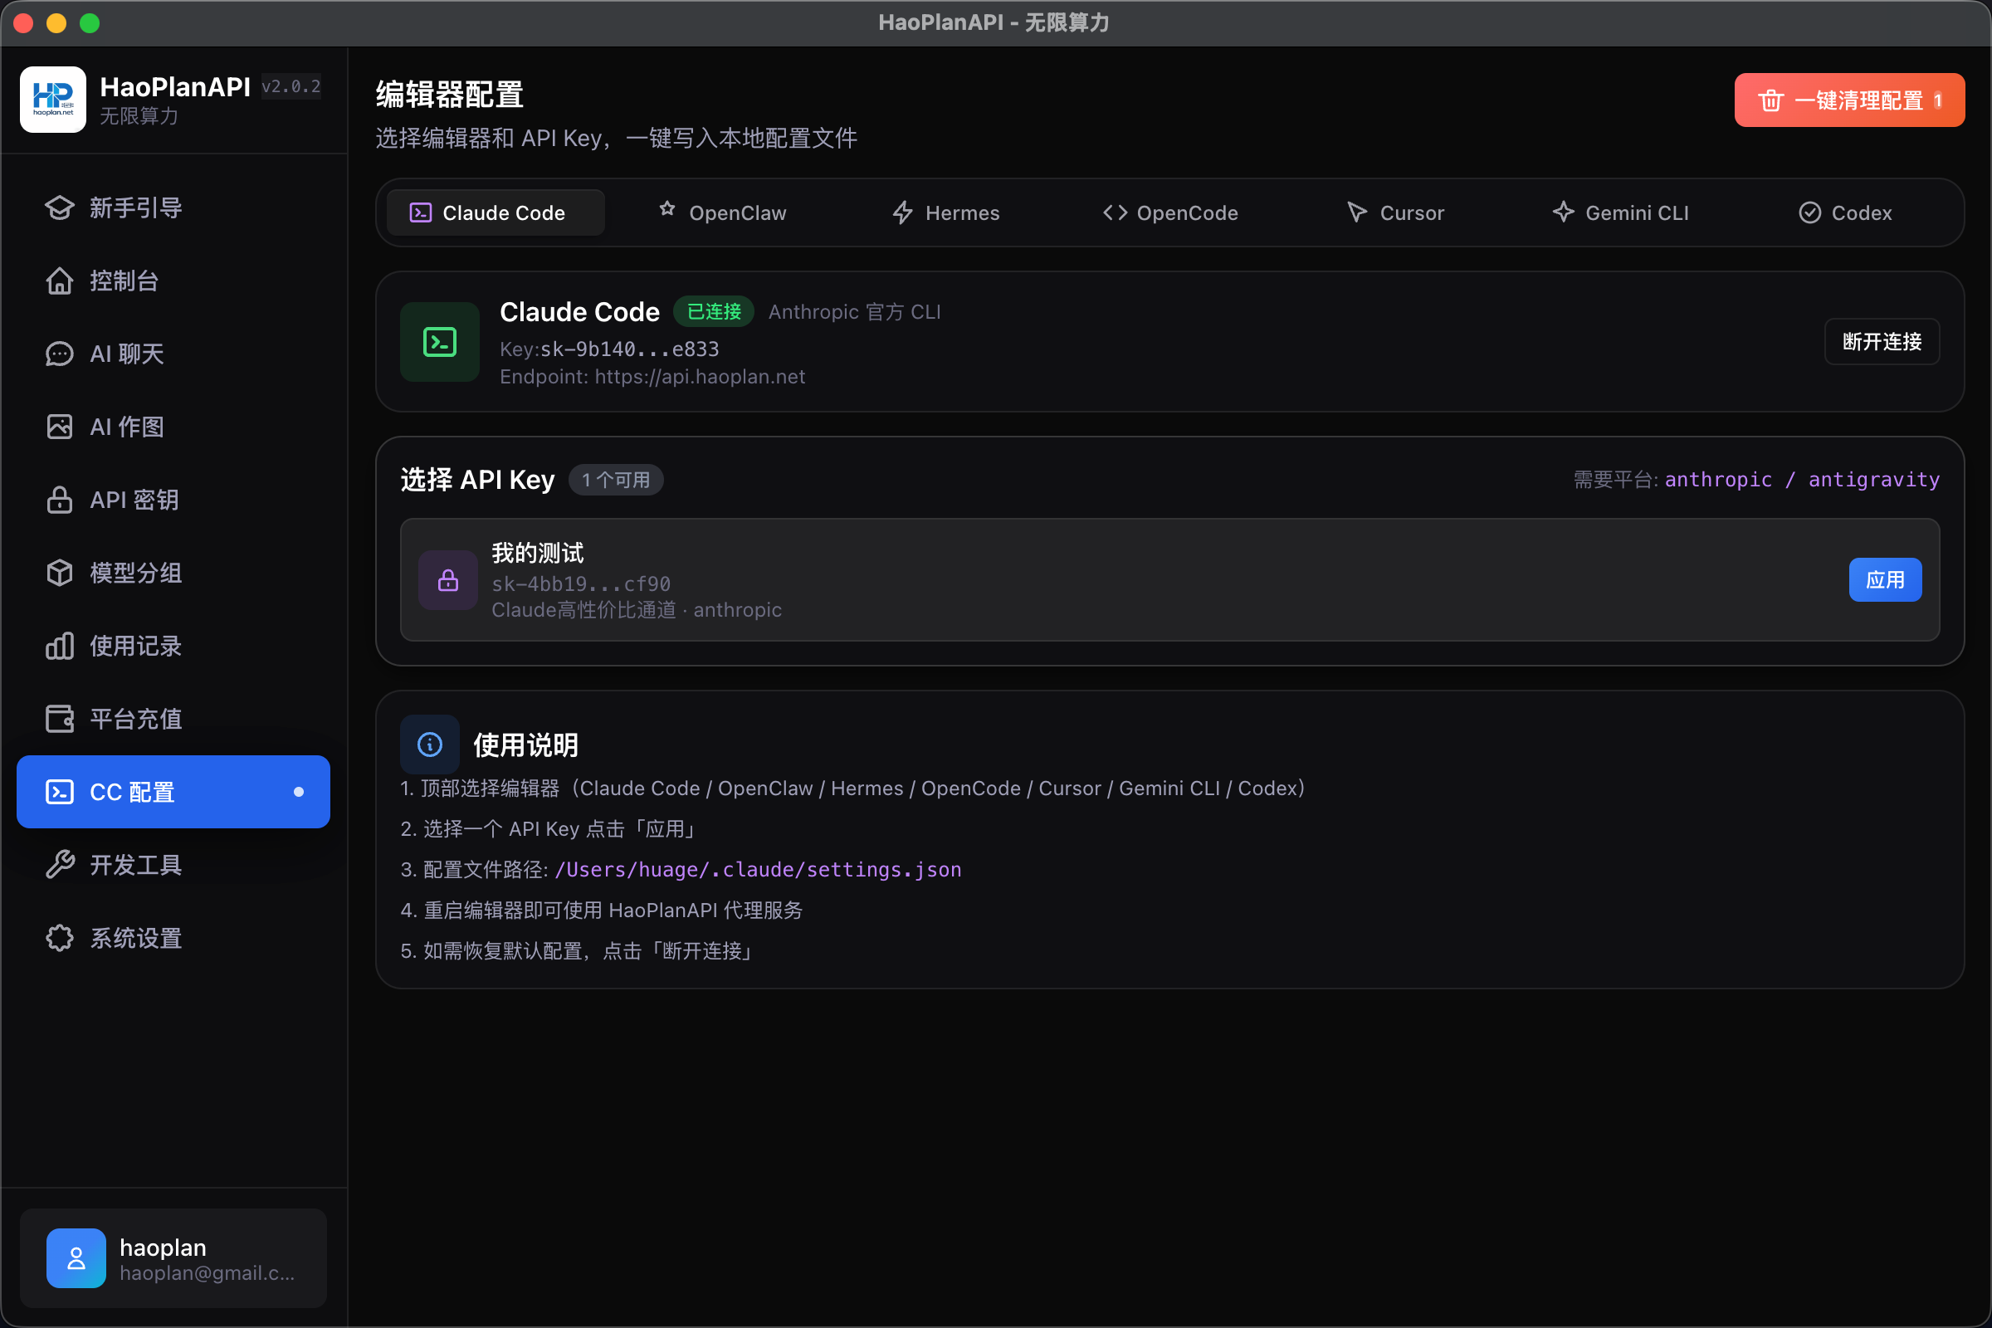Open the AI 聊天 page
Image resolution: width=1992 pixels, height=1328 pixels.
pyautogui.click(x=173, y=354)
